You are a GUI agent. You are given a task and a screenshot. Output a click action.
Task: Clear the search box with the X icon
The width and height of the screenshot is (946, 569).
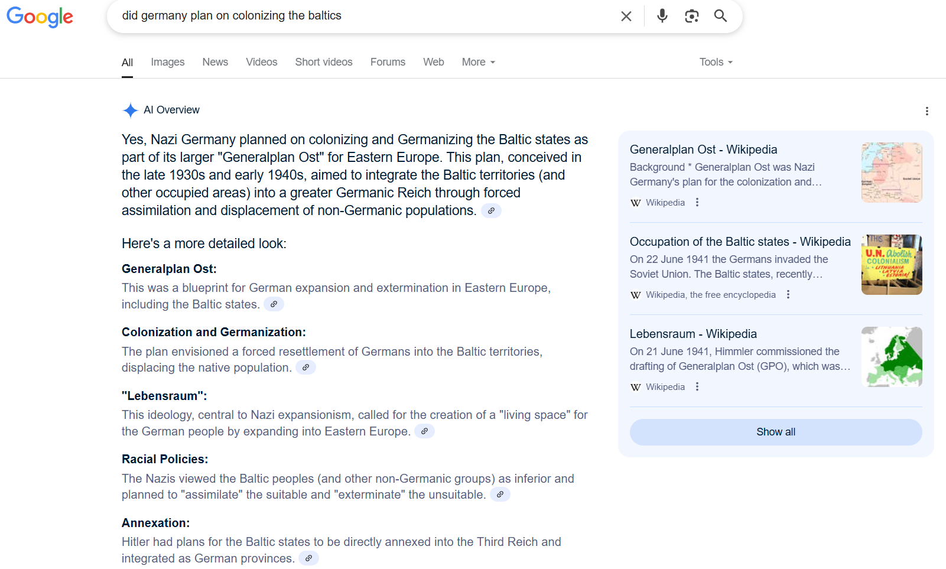pos(626,16)
